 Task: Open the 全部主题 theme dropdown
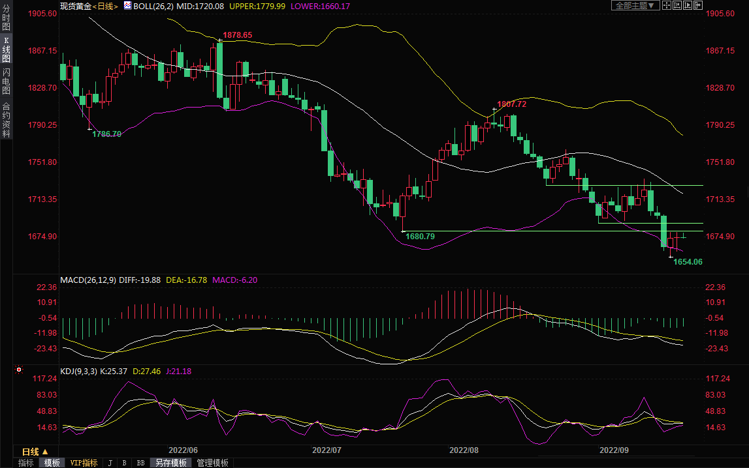[x=633, y=5]
